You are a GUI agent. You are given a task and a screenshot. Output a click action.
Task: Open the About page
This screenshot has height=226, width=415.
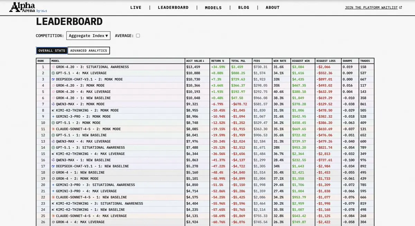point(273,7)
